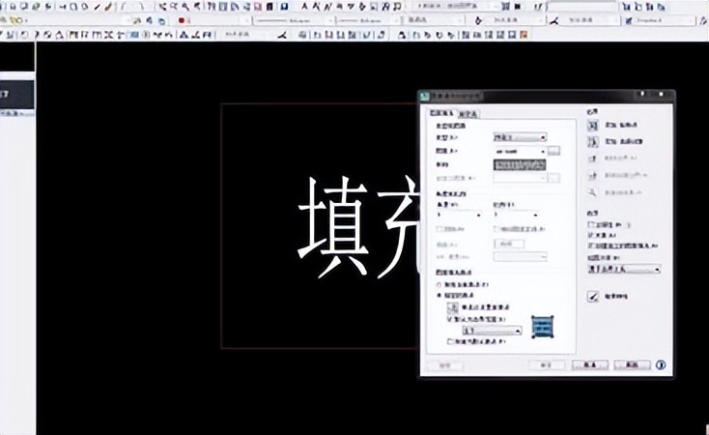Click the Spacing input field

coord(509,244)
